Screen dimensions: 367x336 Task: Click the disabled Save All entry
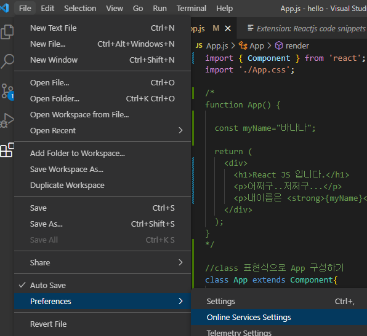coord(102,240)
